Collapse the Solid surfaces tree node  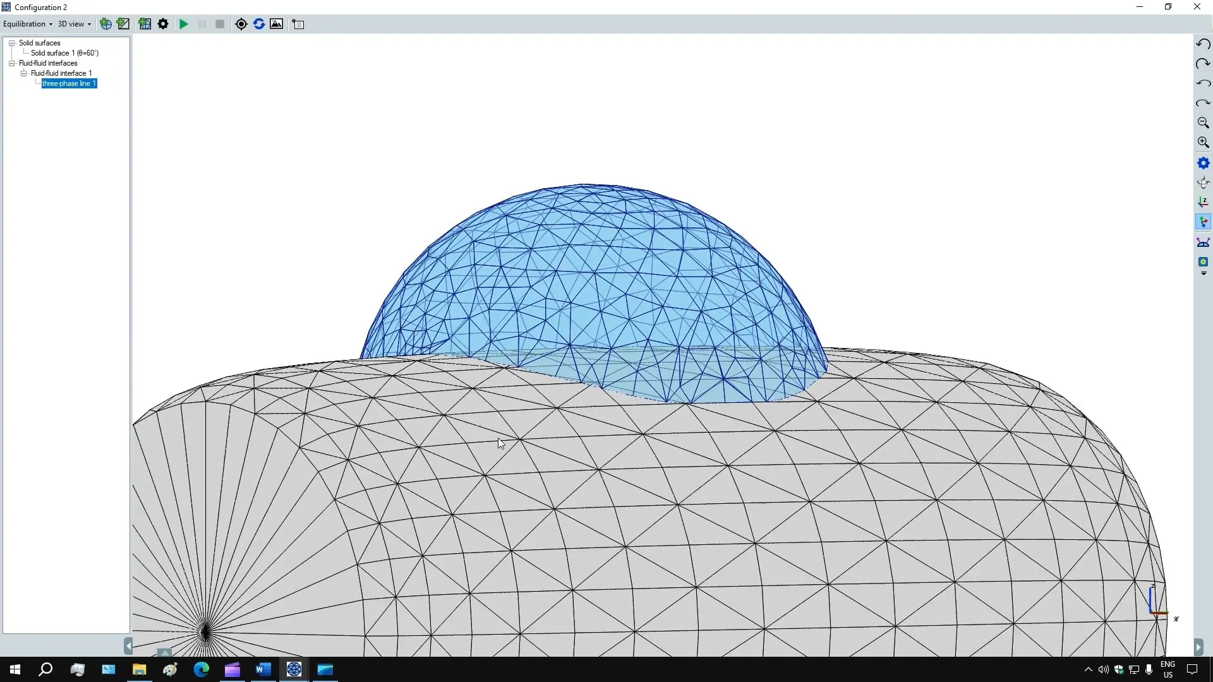(11, 43)
